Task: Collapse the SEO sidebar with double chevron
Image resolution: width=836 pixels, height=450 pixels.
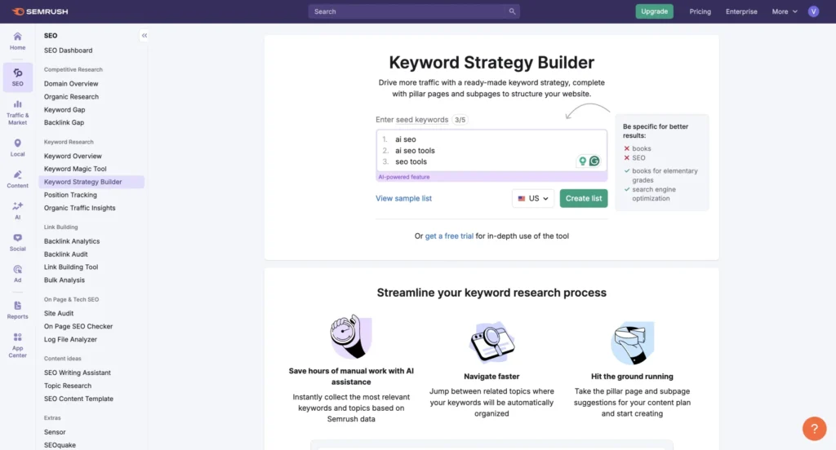Action: [144, 36]
